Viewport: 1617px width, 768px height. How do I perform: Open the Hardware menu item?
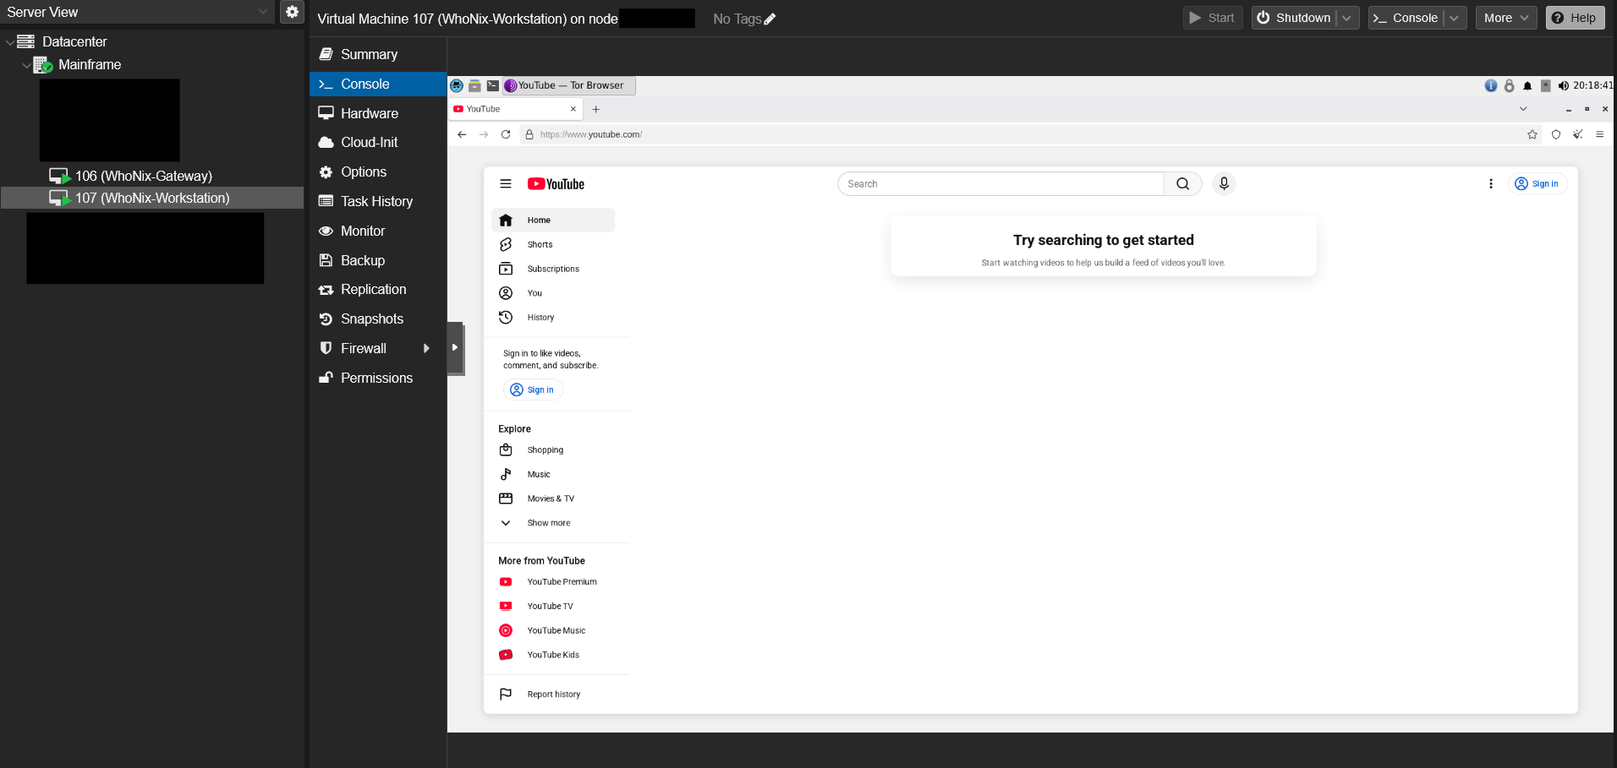click(x=369, y=113)
